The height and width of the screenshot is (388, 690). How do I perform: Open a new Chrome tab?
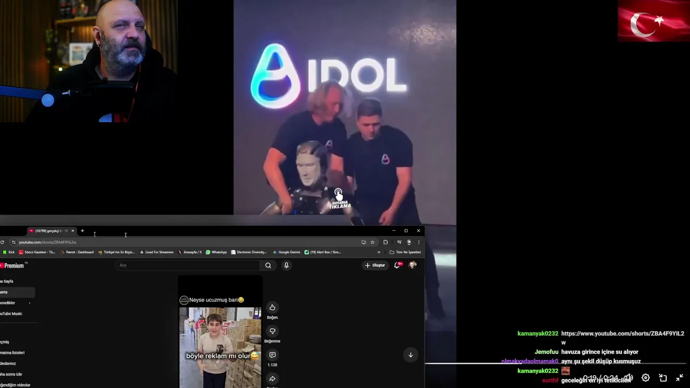(x=82, y=231)
